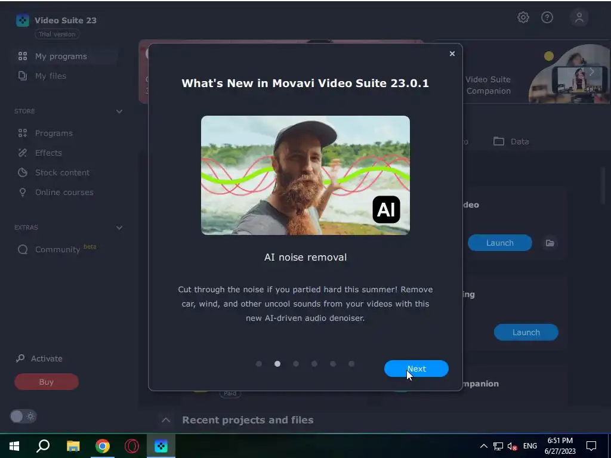Click Activate with the key icon
Image resolution: width=611 pixels, height=458 pixels.
pos(39,358)
